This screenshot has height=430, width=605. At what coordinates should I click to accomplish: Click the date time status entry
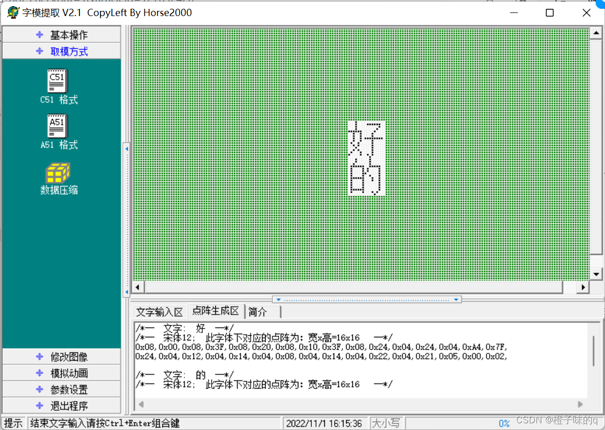[324, 423]
